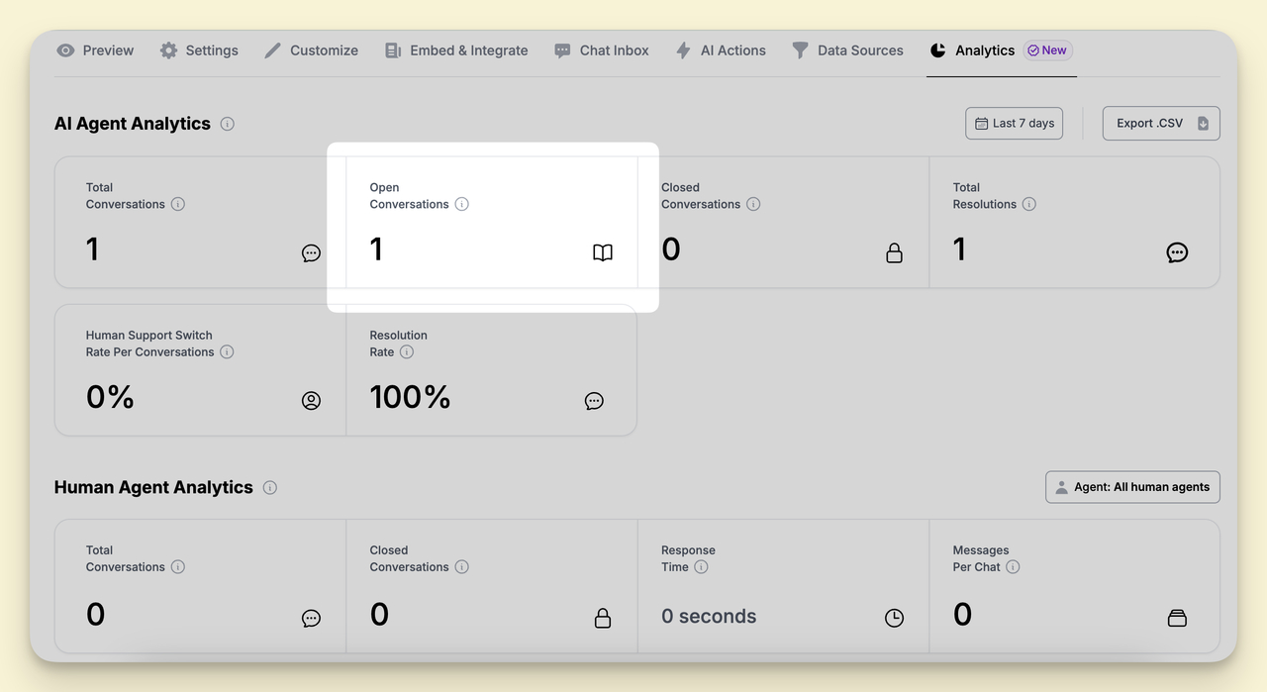Show info for Messages Per Chat
Screen dimensions: 1267x692
[x=1013, y=567]
